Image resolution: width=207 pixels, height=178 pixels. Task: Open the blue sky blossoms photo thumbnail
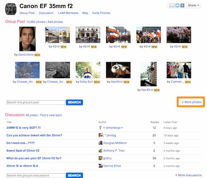click(27, 70)
